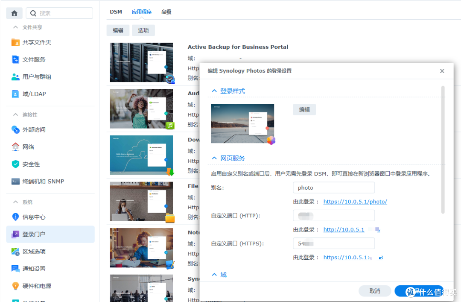The height and width of the screenshot is (302, 461).
Task: Open 域/LDAP icon
Action: coord(15,94)
